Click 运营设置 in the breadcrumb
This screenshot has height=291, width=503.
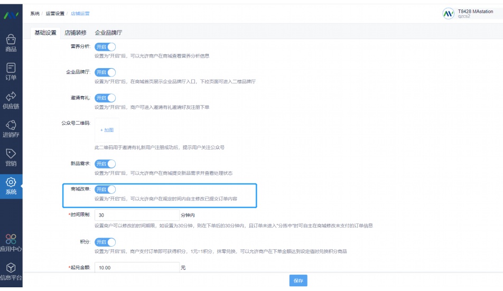(55, 13)
